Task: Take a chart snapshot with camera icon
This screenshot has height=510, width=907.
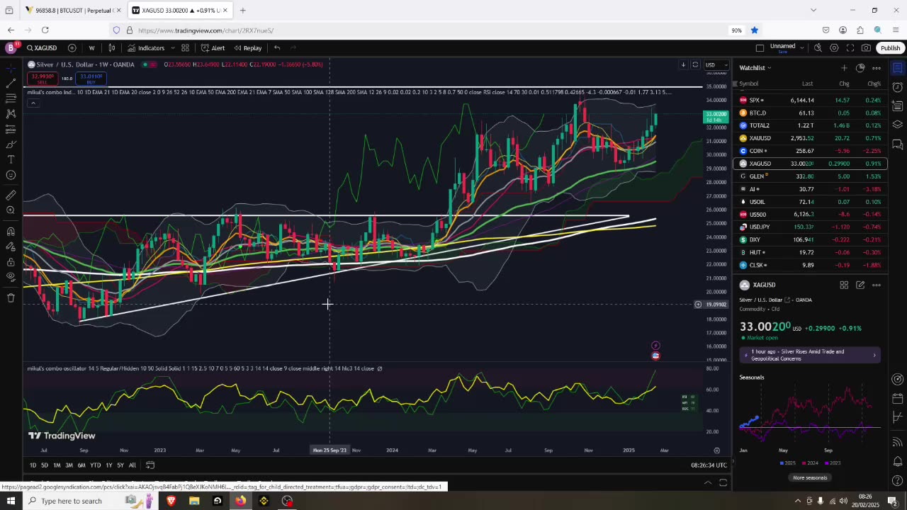Action: (x=867, y=48)
